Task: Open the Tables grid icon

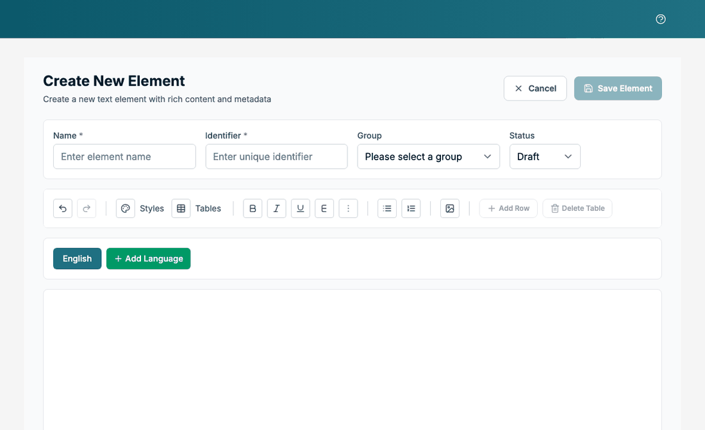Action: coord(181,208)
